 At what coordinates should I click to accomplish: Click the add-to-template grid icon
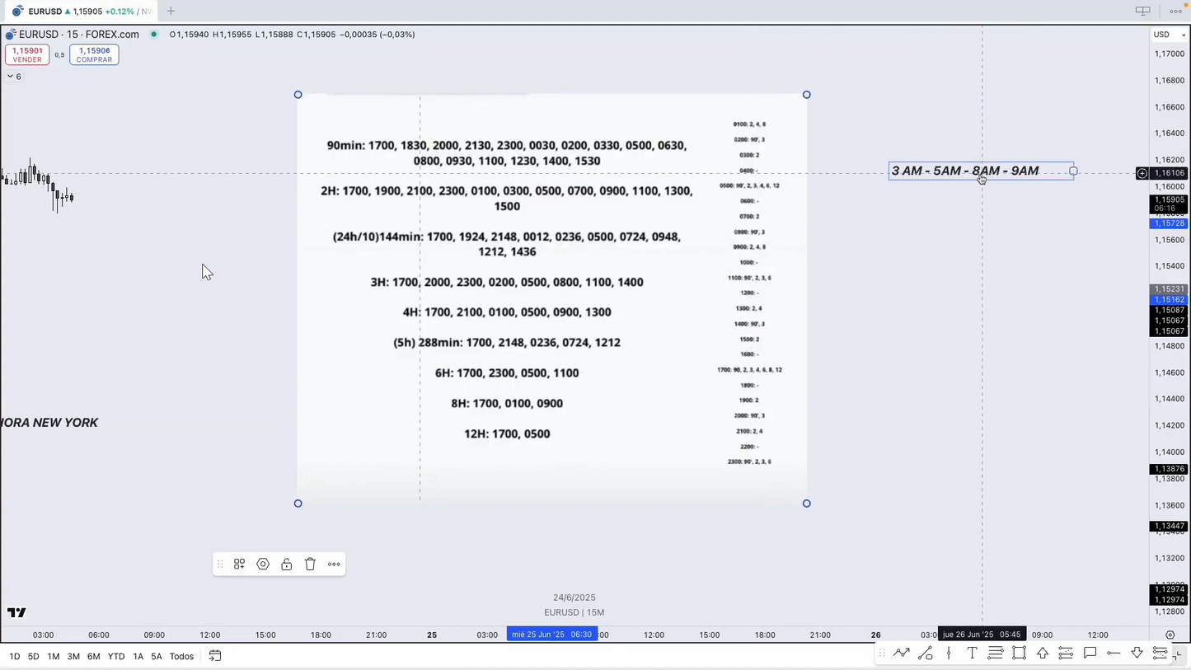[x=239, y=565]
